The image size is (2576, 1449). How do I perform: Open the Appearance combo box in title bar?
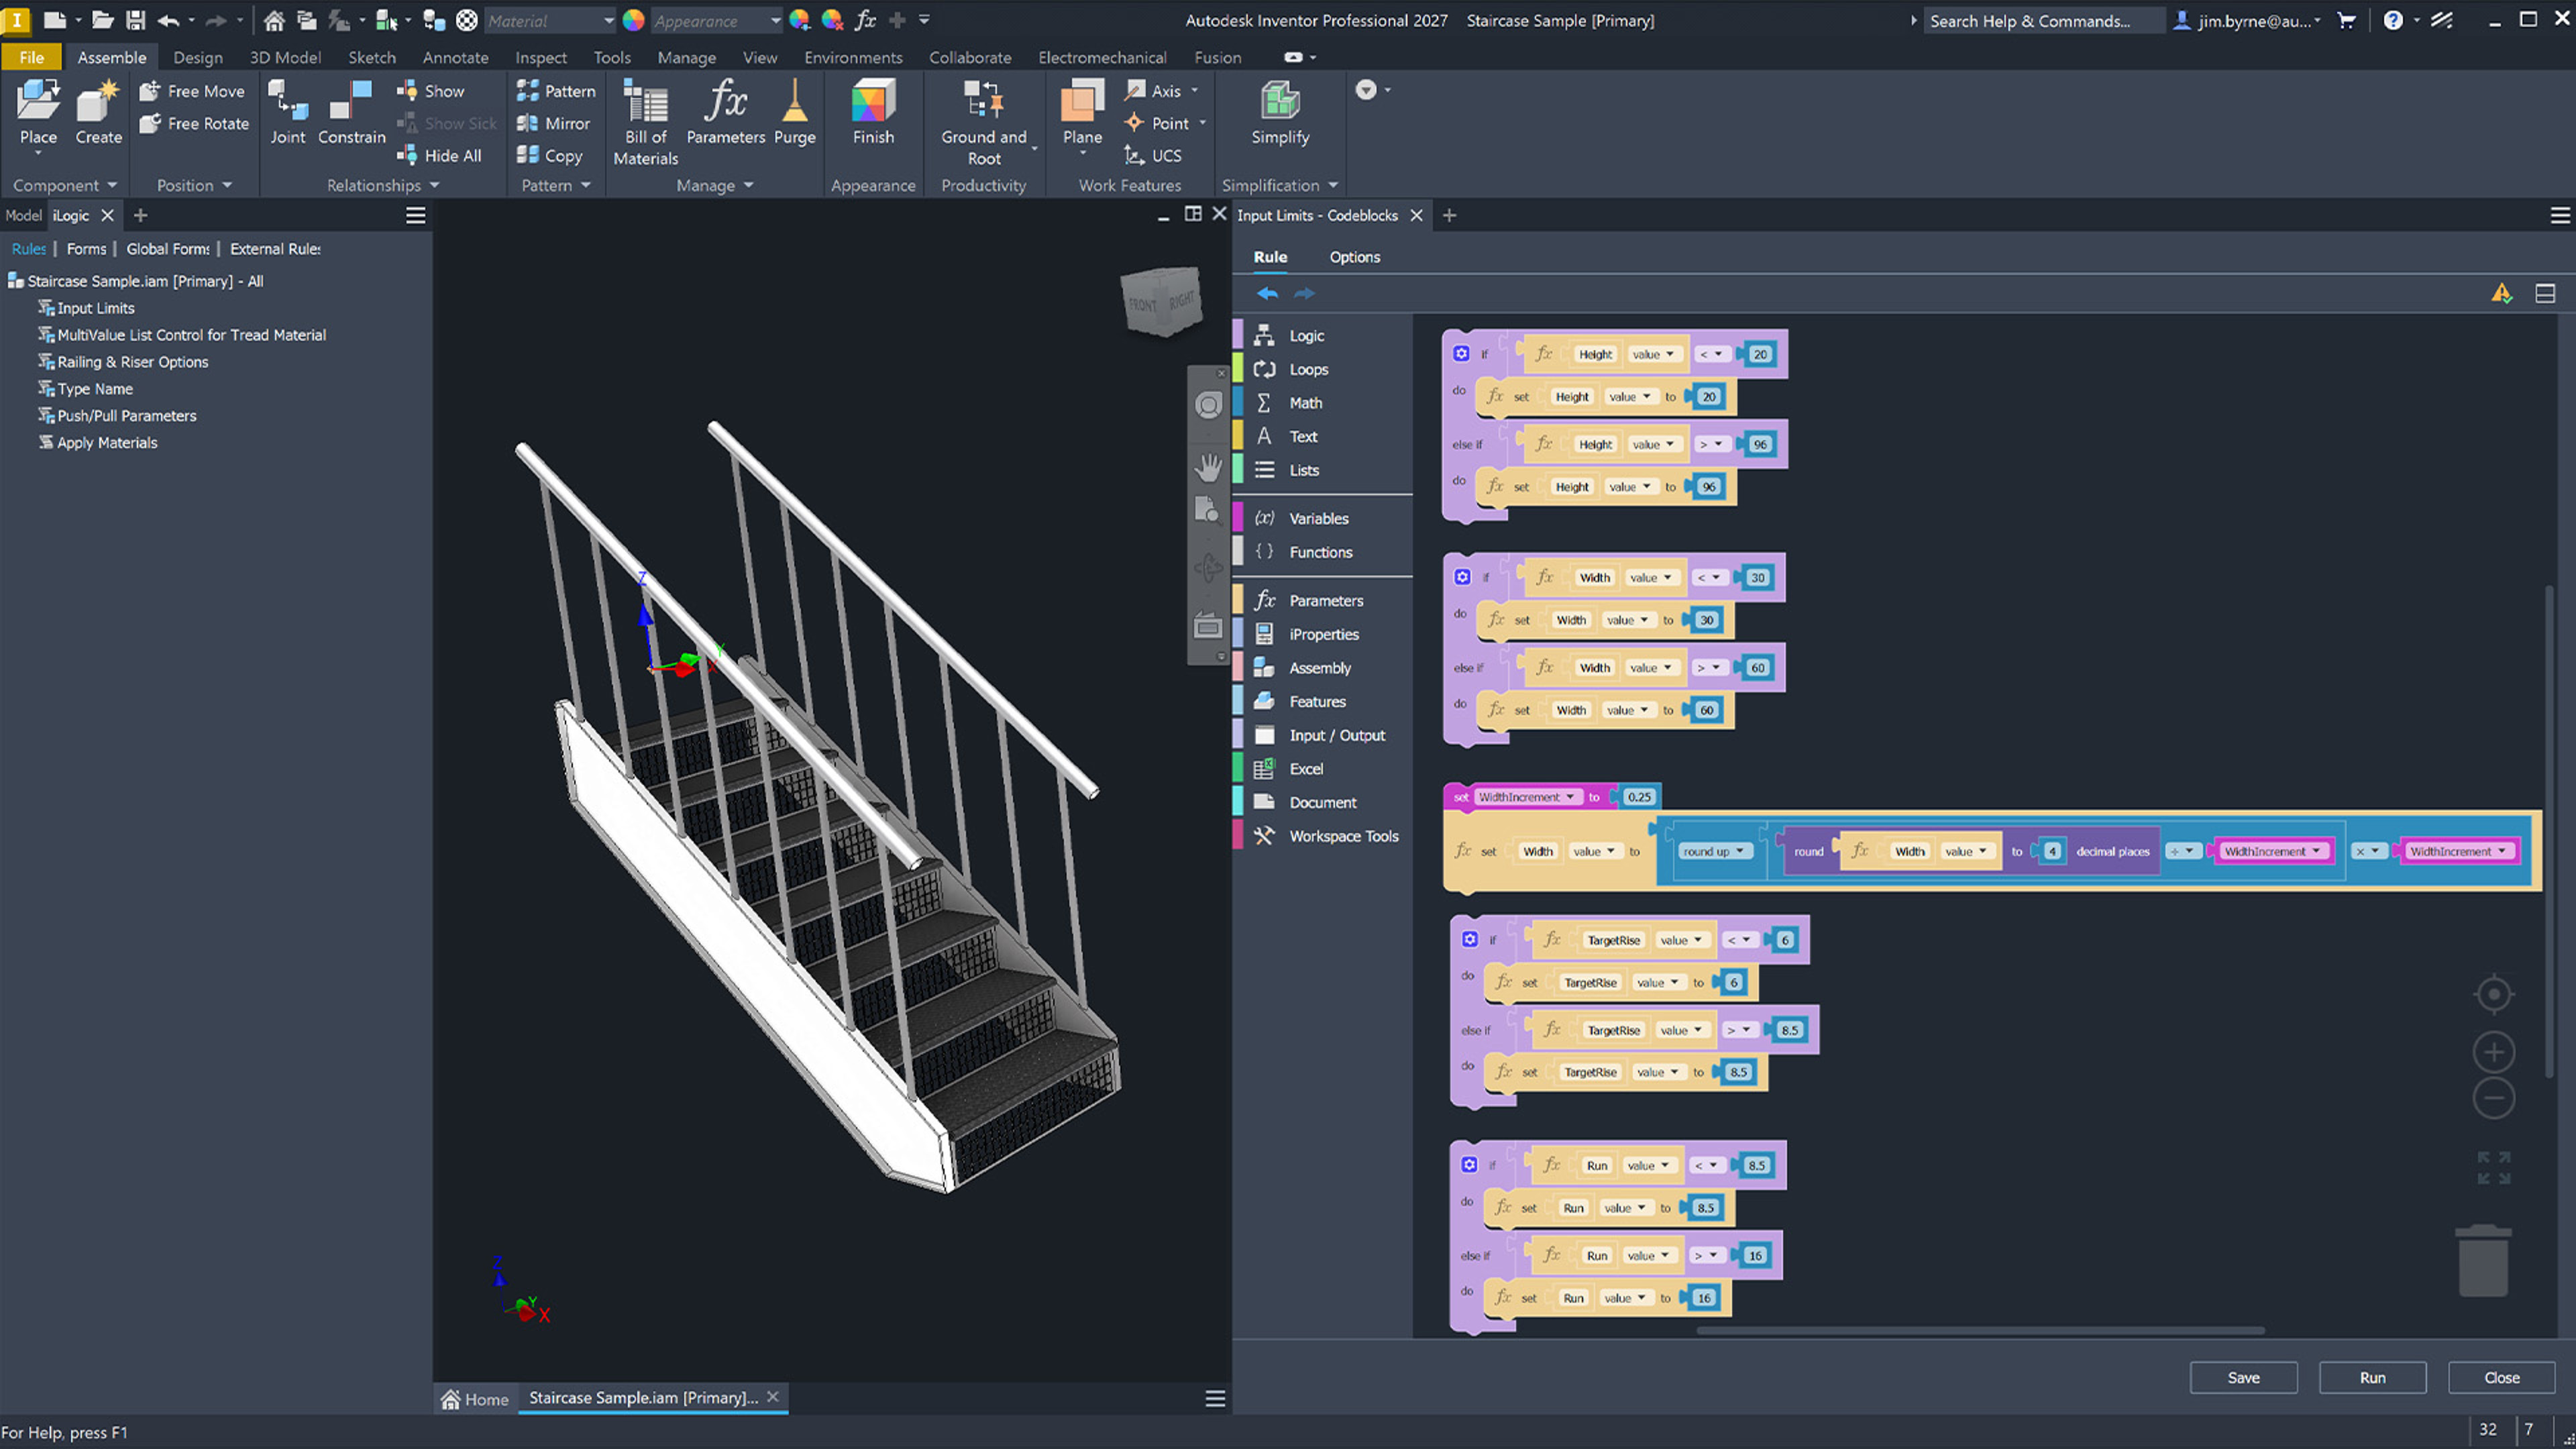(x=715, y=20)
